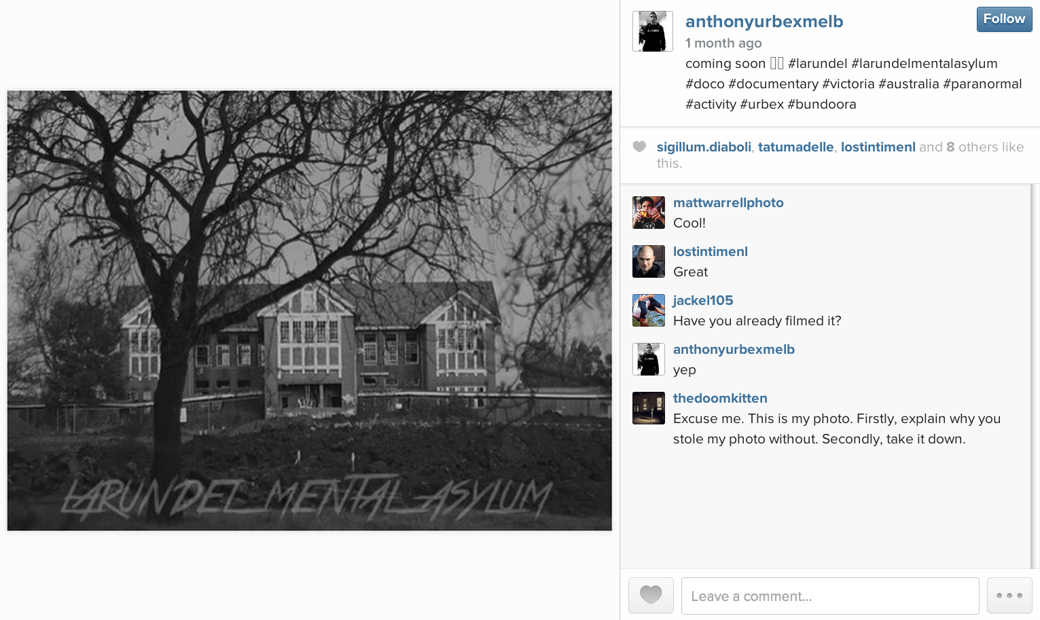Open thedoomkitten's avatar thumbnail
The width and height of the screenshot is (1040, 620).
click(x=649, y=408)
